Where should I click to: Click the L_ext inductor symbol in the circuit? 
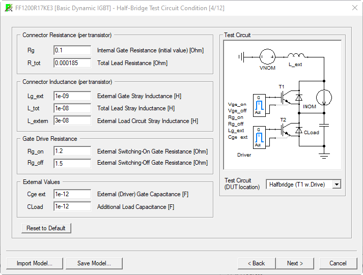[x=295, y=56]
